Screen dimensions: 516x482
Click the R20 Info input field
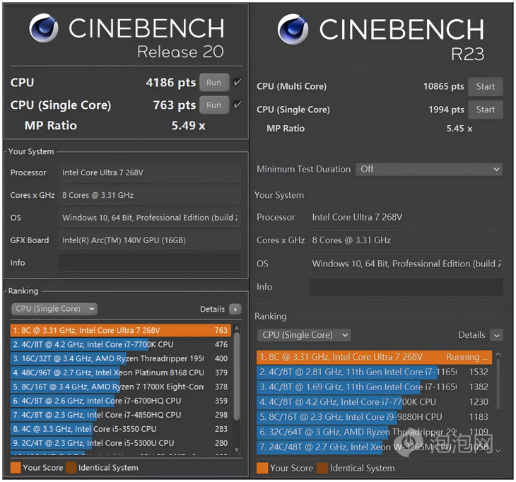[149, 263]
